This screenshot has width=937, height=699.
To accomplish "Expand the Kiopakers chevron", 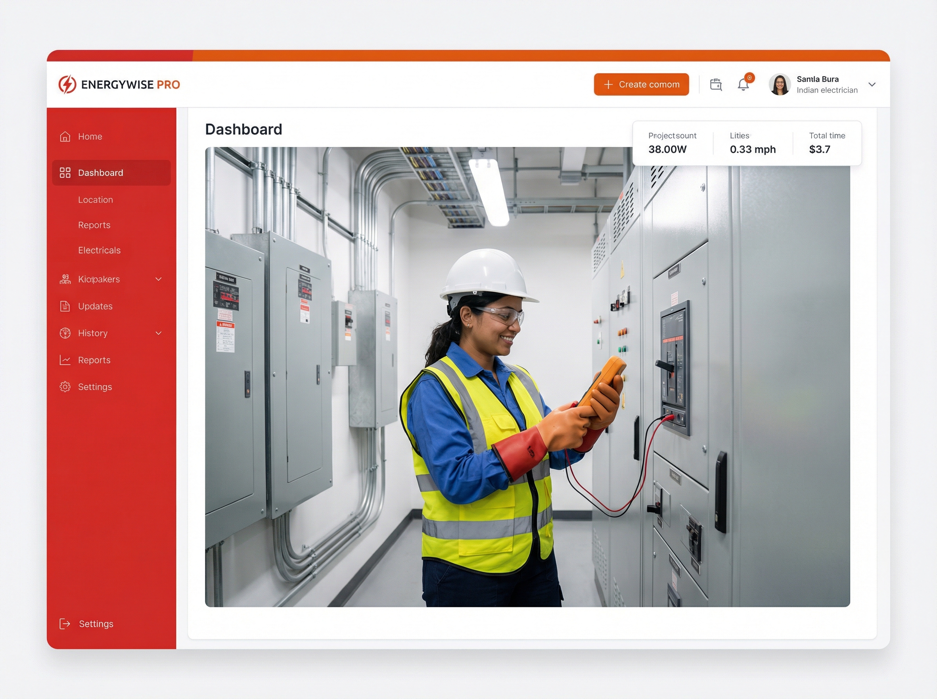I will pyautogui.click(x=159, y=279).
